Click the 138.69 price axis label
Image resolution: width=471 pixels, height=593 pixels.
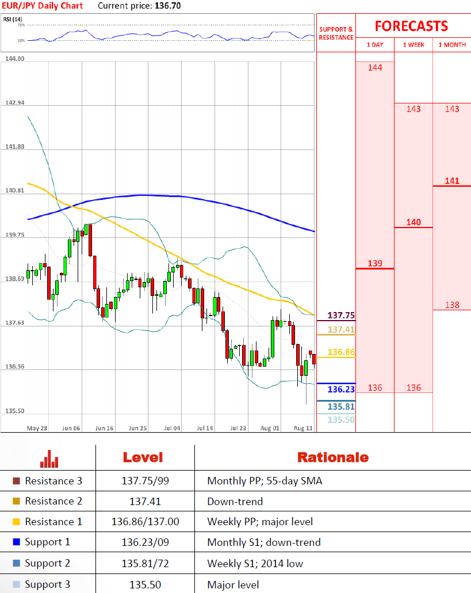(x=15, y=279)
